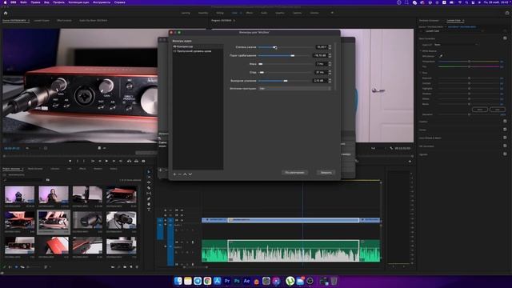Increase Степень сжатия value with stepper
512x288 pixels.
tap(330, 46)
